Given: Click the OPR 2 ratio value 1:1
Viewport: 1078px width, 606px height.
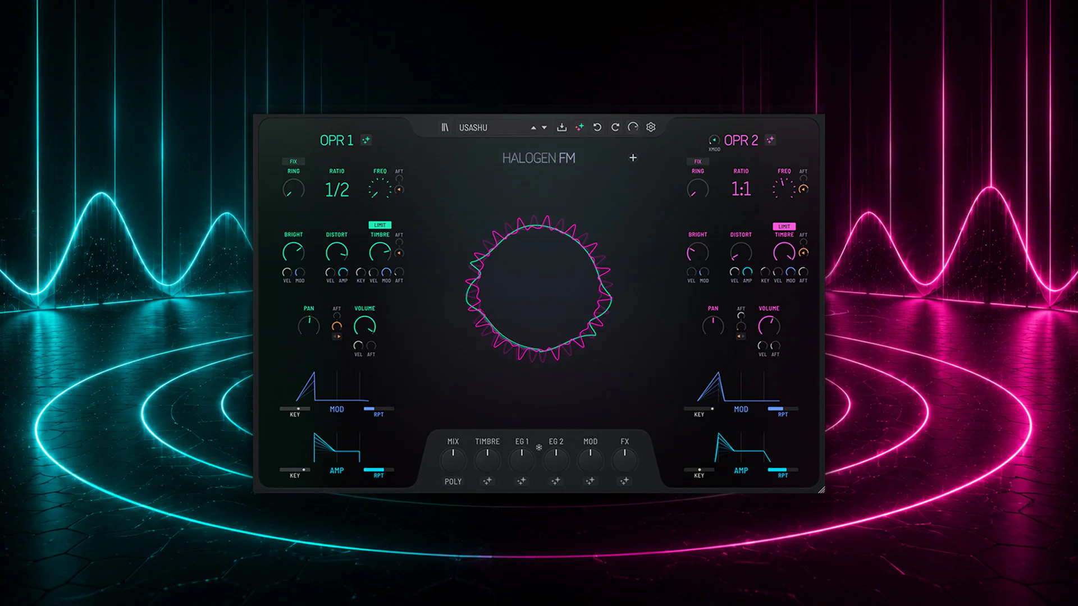Looking at the screenshot, I should [741, 189].
